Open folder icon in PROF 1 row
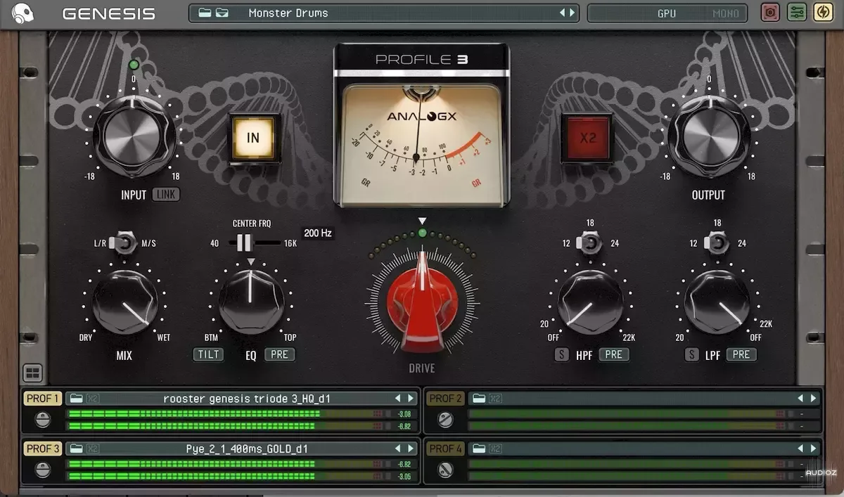 (77, 399)
